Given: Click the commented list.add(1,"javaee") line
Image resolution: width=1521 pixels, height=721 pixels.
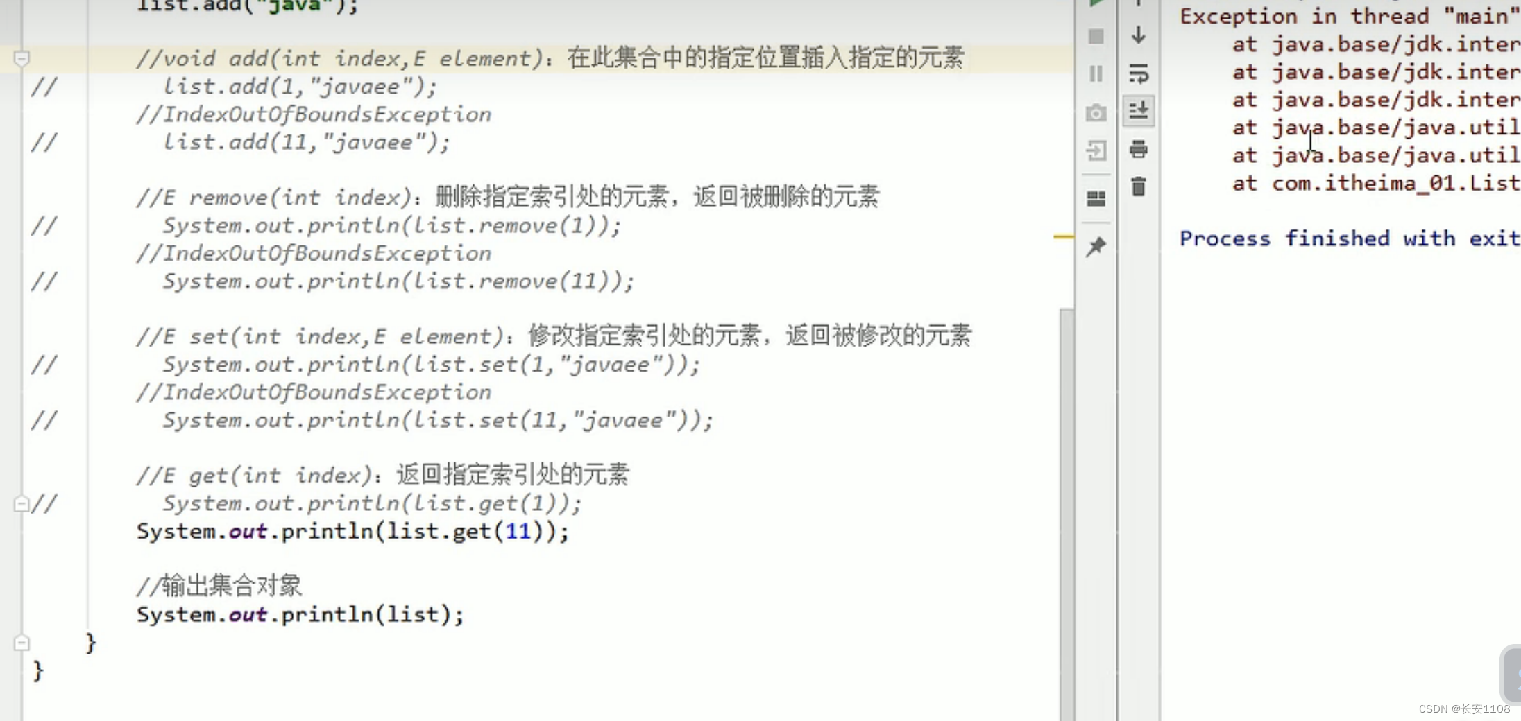Looking at the screenshot, I should click(300, 87).
